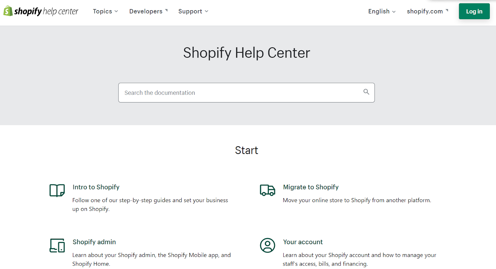Click the Log in button
496x269 pixels.
point(474,11)
